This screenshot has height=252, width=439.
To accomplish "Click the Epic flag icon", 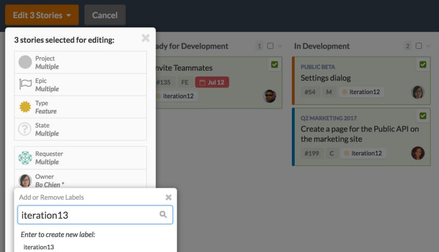I will coord(25,84).
